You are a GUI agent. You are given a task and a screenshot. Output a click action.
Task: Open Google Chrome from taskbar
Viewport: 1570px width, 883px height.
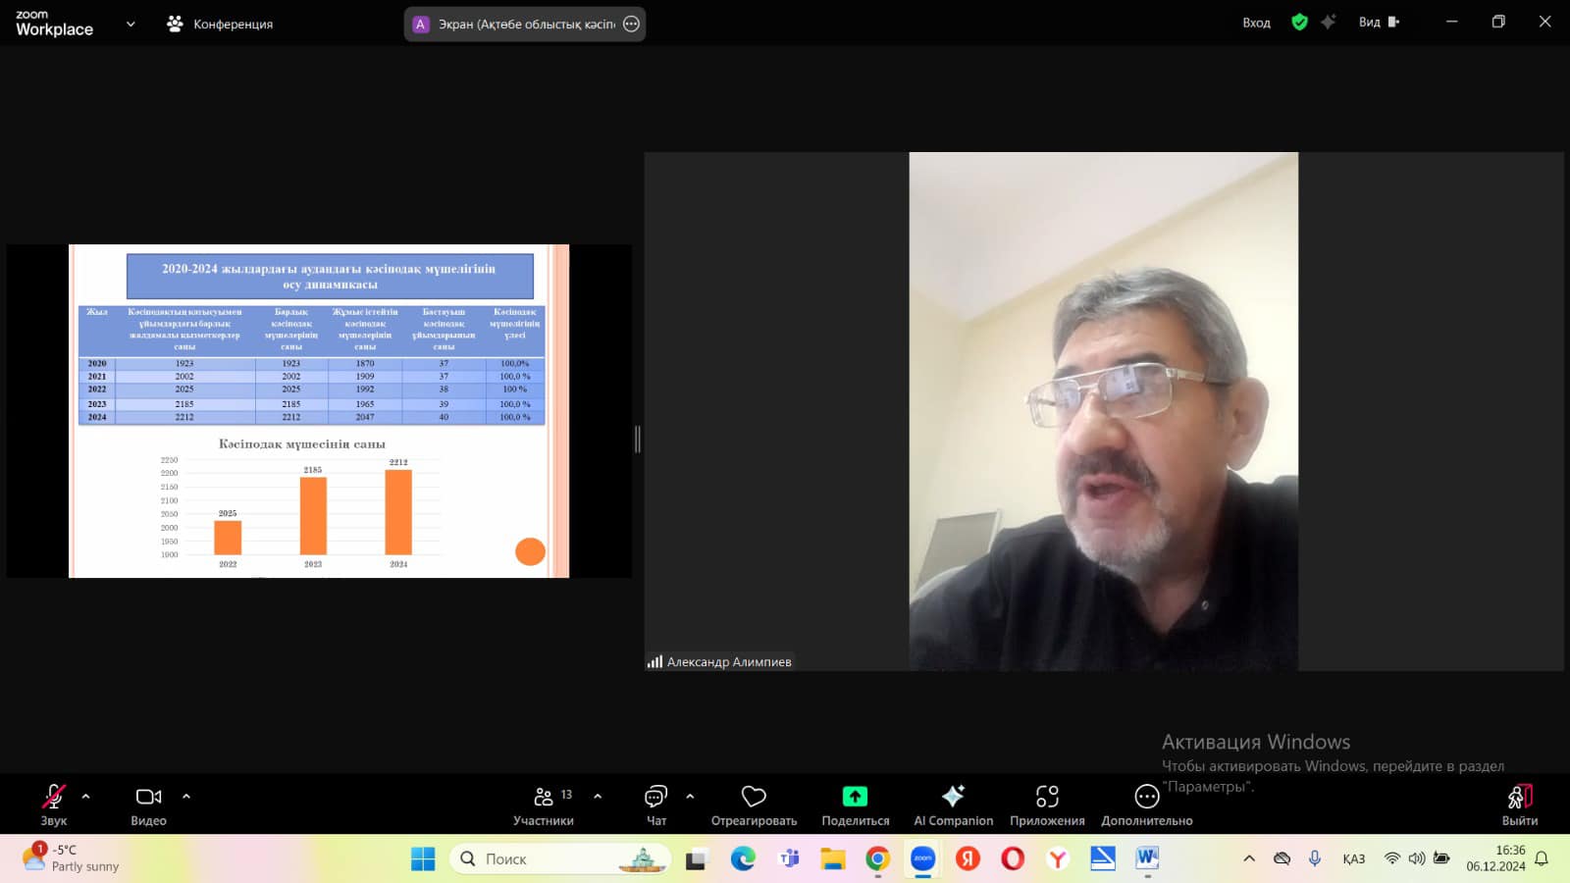[x=878, y=858]
